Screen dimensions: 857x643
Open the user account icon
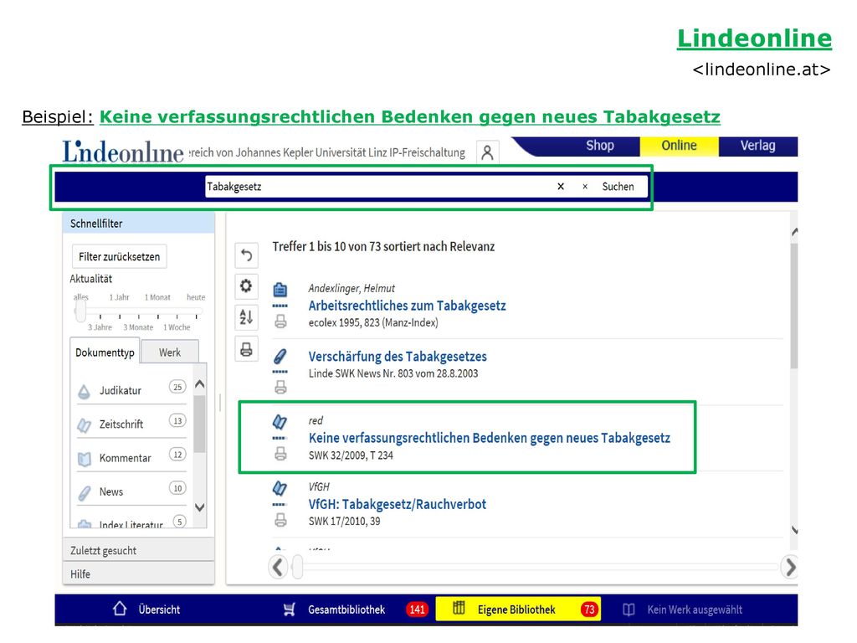coord(487,152)
